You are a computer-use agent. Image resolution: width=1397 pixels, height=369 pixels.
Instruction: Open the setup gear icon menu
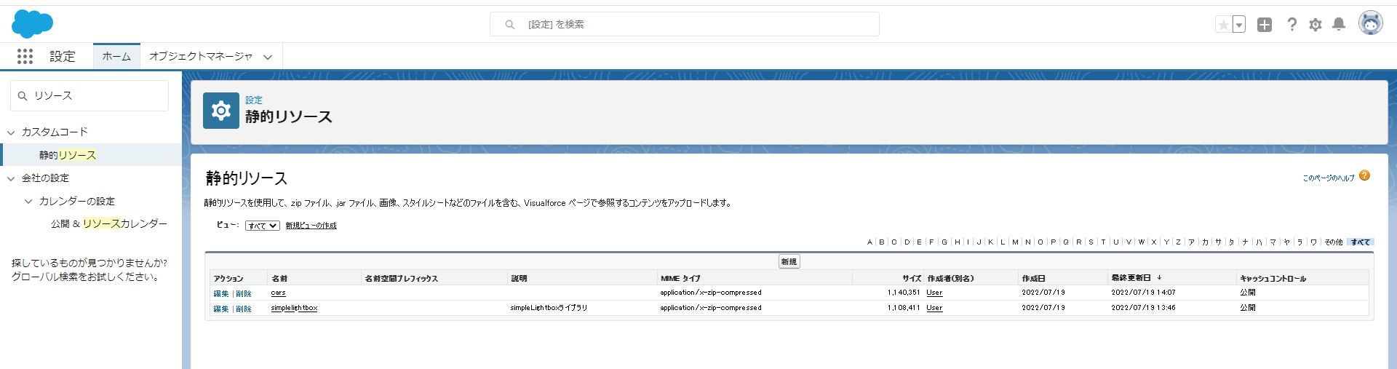pos(1316,25)
